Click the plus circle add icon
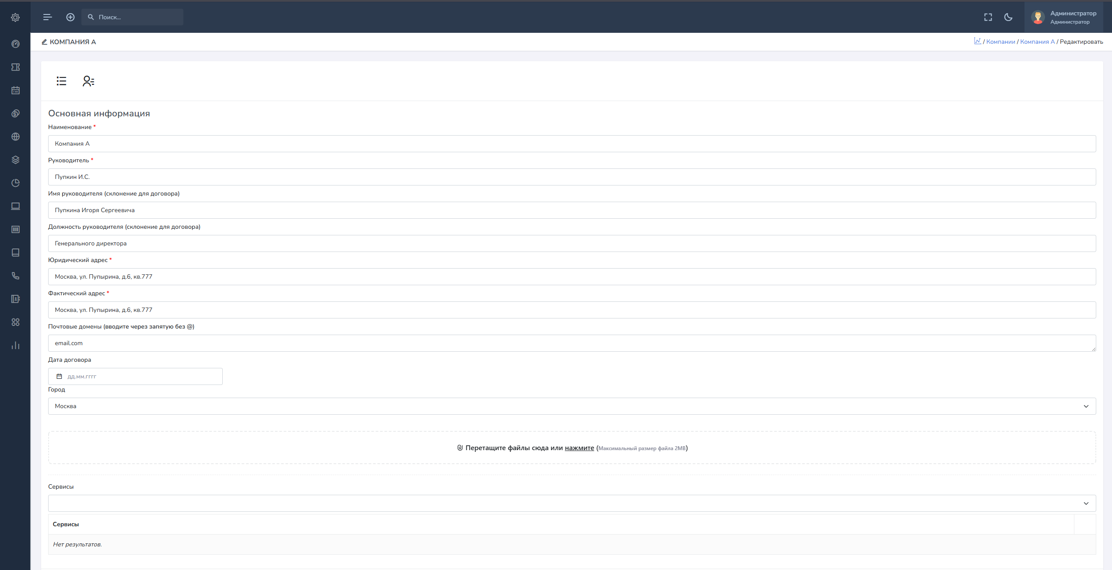 tap(70, 17)
